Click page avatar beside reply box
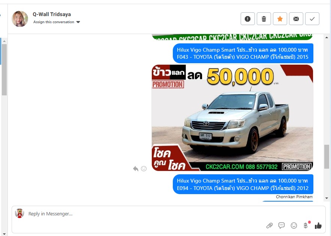This screenshot has height=236, width=331. [x=19, y=213]
